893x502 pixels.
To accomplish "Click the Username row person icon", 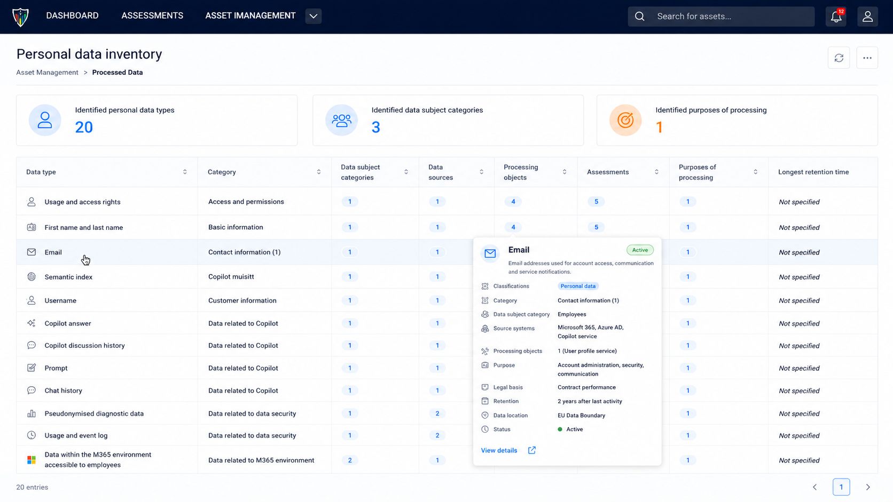I will 32,300.
